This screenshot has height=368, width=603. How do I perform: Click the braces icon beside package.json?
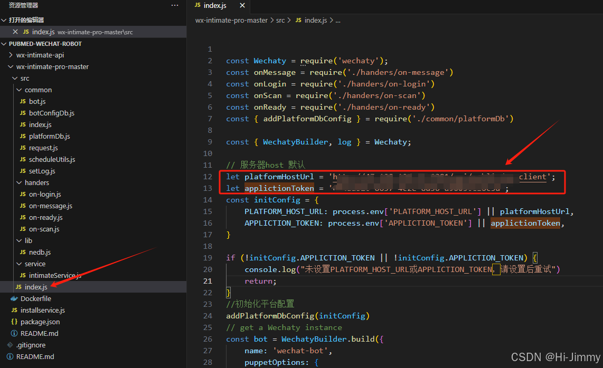pos(14,322)
